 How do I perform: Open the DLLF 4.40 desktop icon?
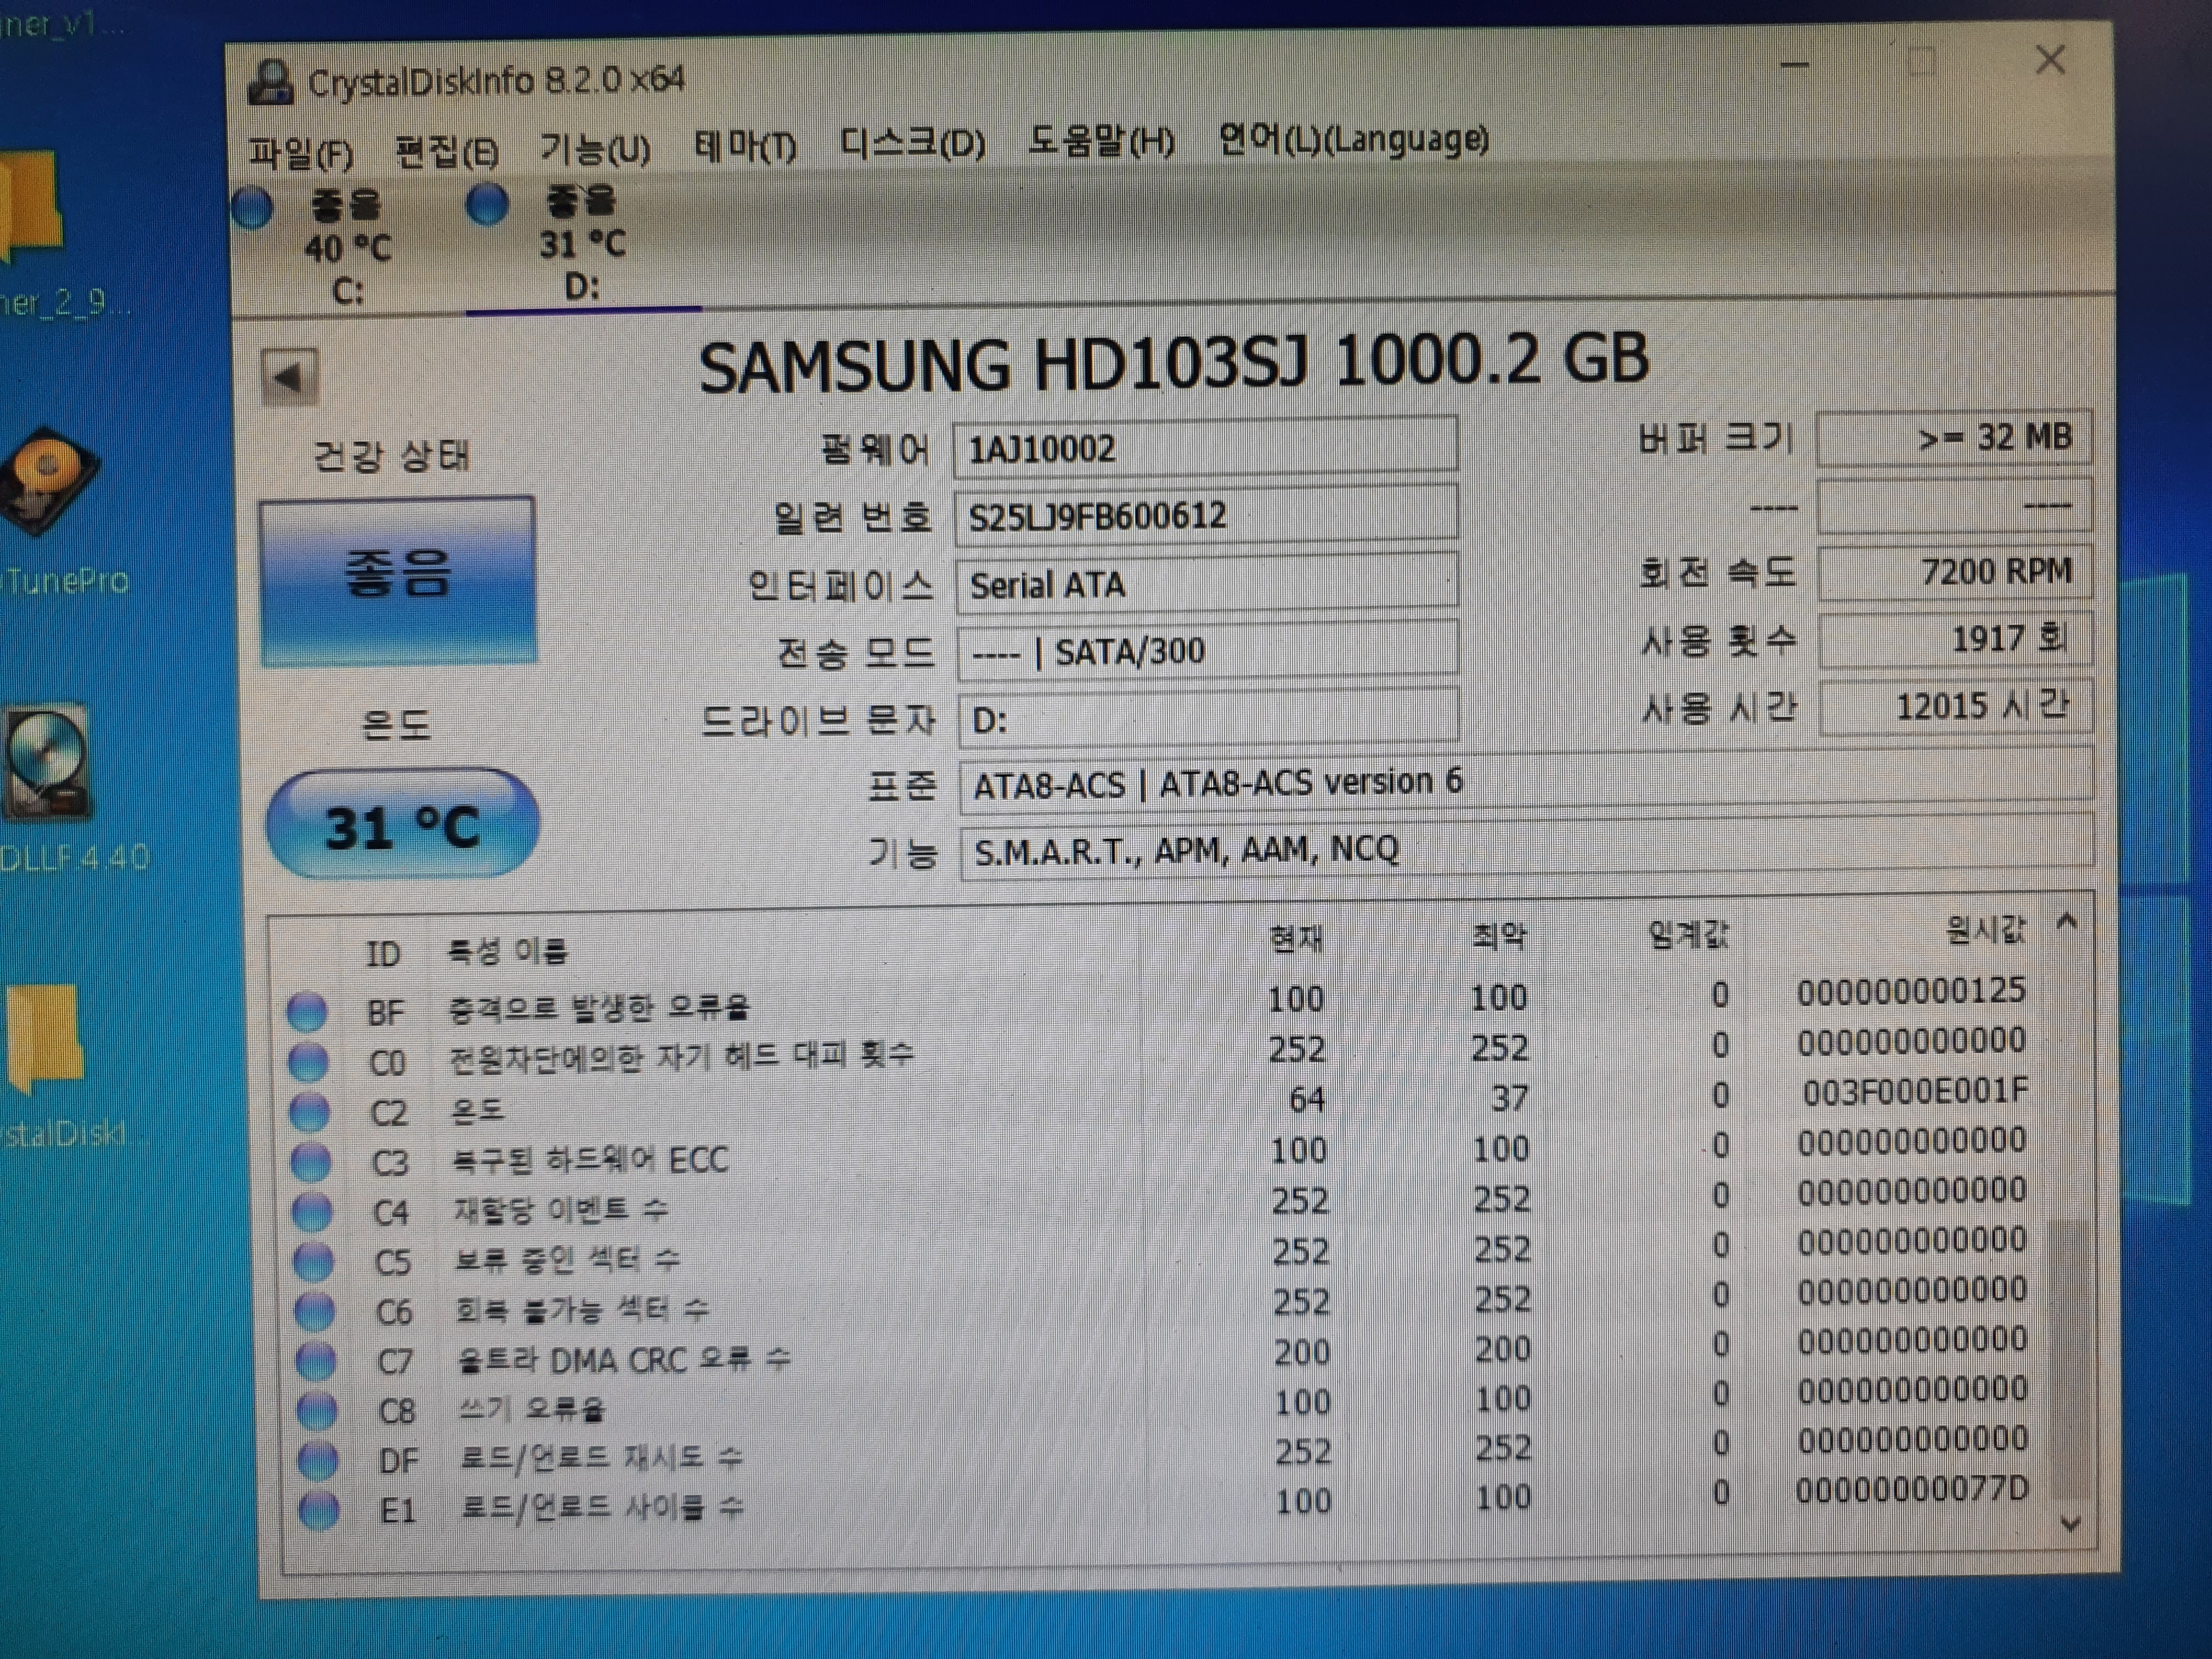(47, 762)
